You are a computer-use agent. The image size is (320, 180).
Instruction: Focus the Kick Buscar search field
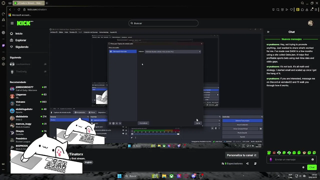pyautogui.click(x=163, y=23)
